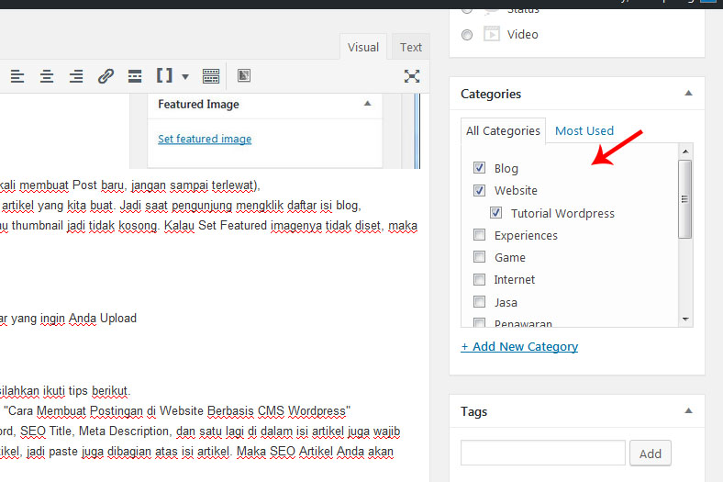723x482 pixels.
Task: Click the Tutorial Wordpress category label
Action: coord(562,214)
